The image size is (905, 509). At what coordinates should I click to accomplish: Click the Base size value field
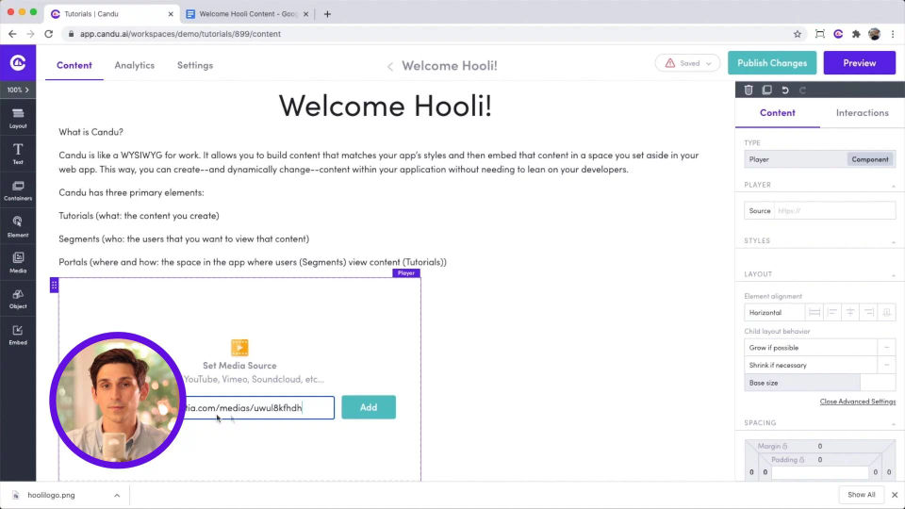coord(878,383)
